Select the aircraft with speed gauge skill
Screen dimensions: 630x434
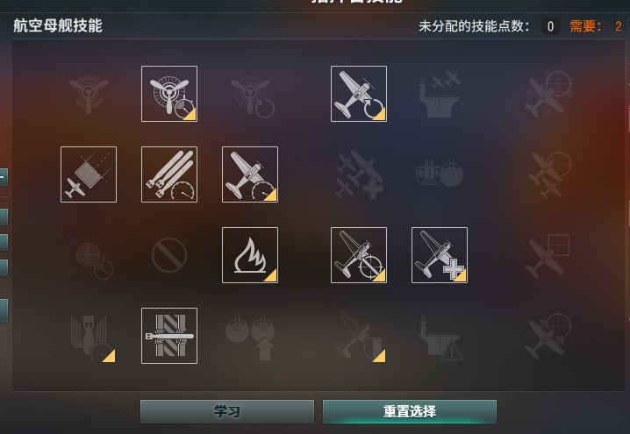coord(250,174)
